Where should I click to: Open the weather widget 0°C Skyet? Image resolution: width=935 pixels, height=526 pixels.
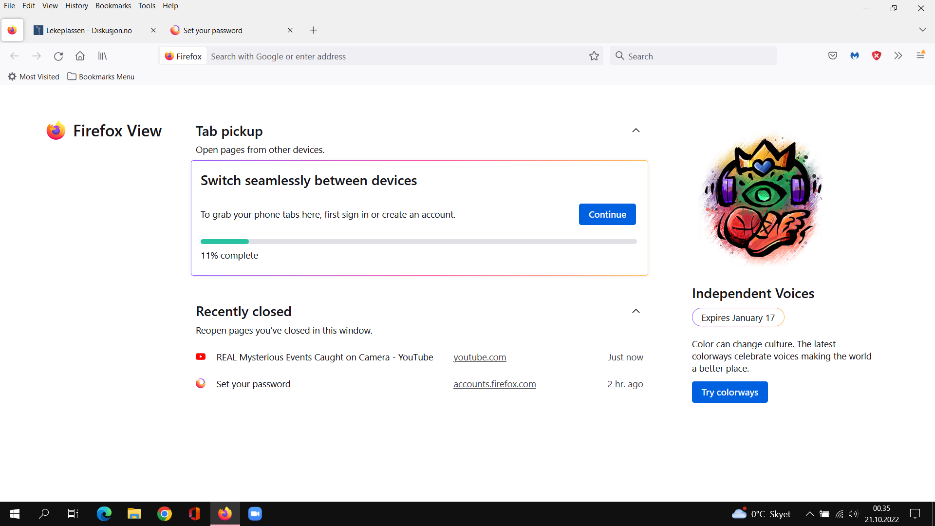coord(761,514)
